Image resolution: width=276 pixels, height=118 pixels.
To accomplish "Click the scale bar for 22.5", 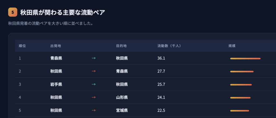I will [239, 110].
